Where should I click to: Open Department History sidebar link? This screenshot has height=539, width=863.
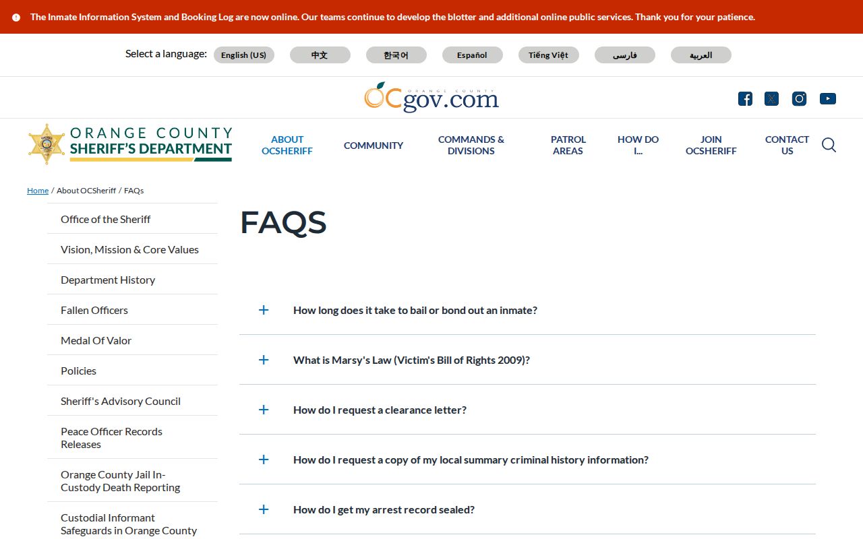pyautogui.click(x=132, y=280)
